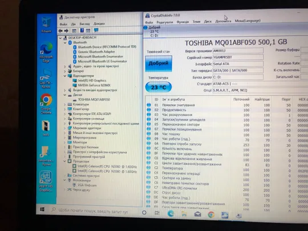The height and width of the screenshot is (231, 308).
Task: Open Вигляд menu in Device Manager
Action: click(84, 24)
